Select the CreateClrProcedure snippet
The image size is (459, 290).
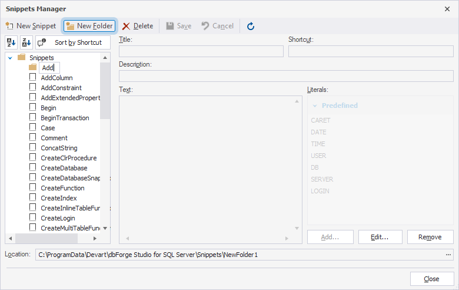click(x=69, y=158)
